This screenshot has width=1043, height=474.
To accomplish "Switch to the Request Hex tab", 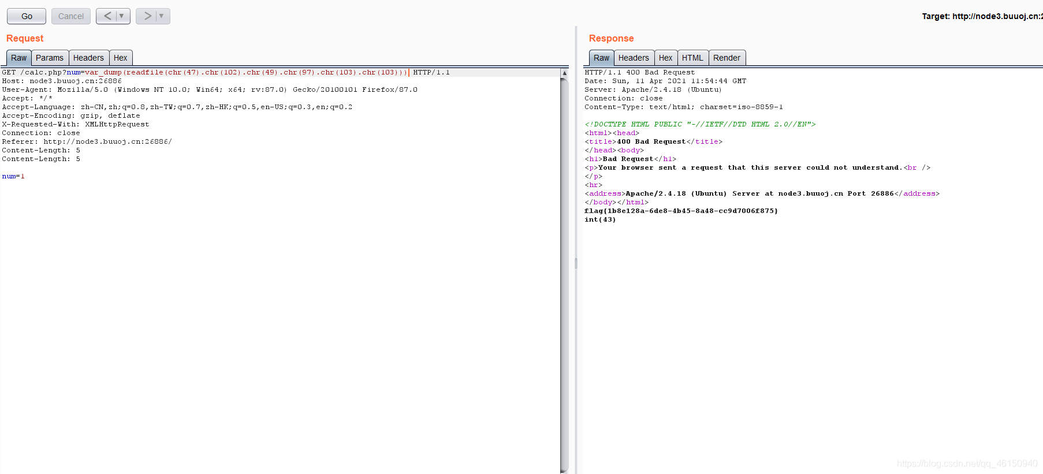I will 121,58.
